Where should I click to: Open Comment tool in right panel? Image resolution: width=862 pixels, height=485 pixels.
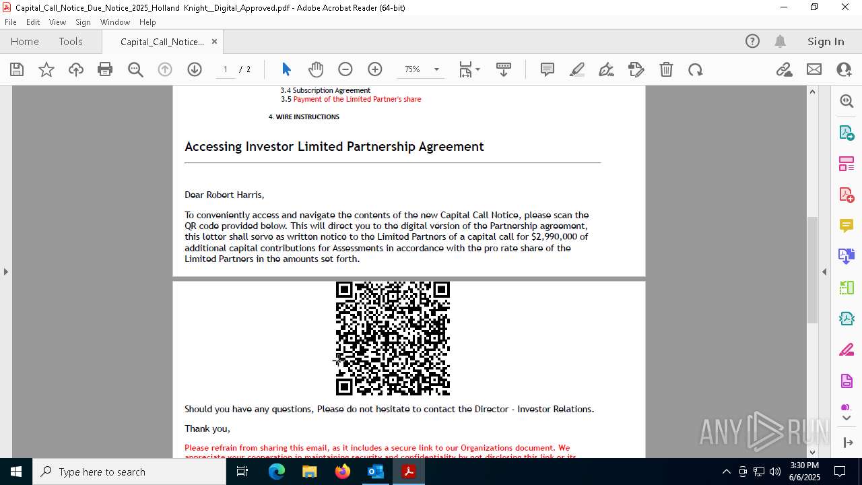847,225
